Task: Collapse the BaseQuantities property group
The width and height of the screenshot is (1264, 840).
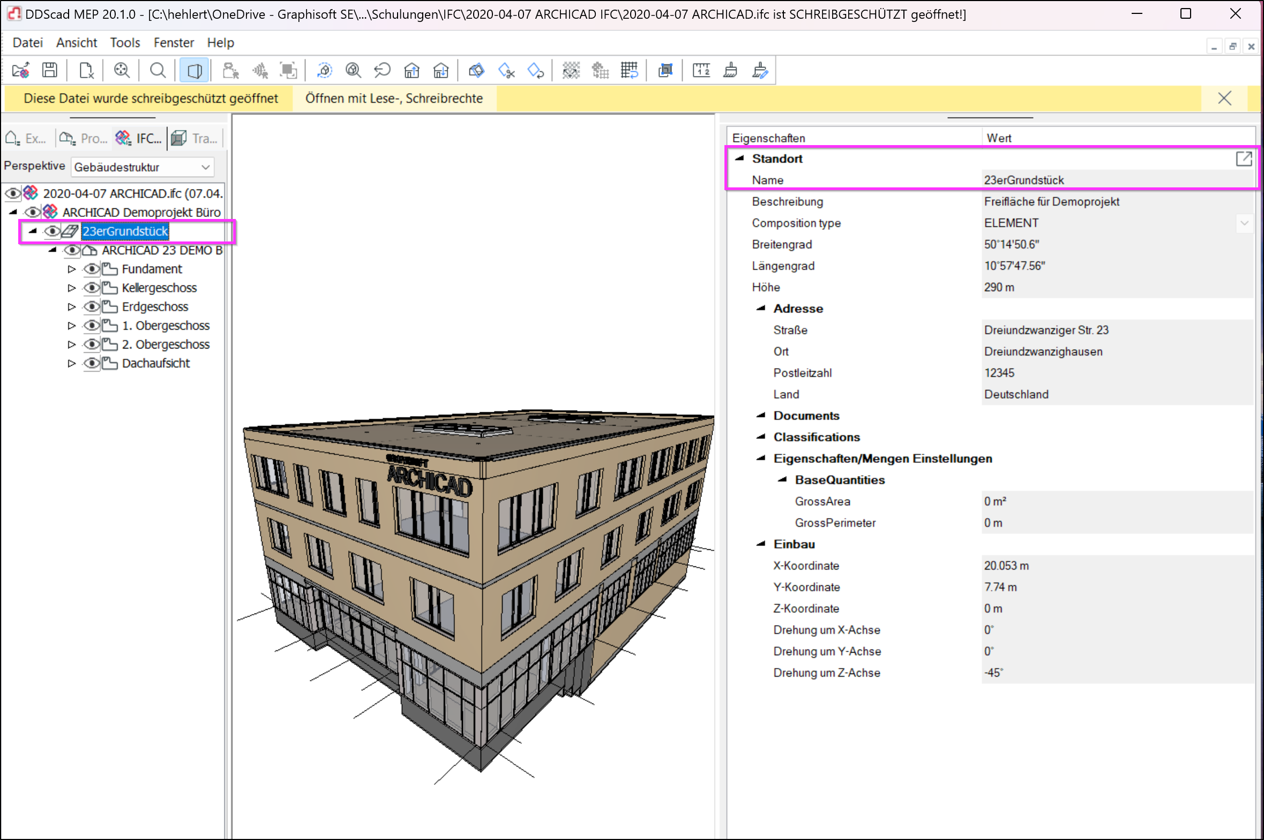Action: pyautogui.click(x=782, y=480)
